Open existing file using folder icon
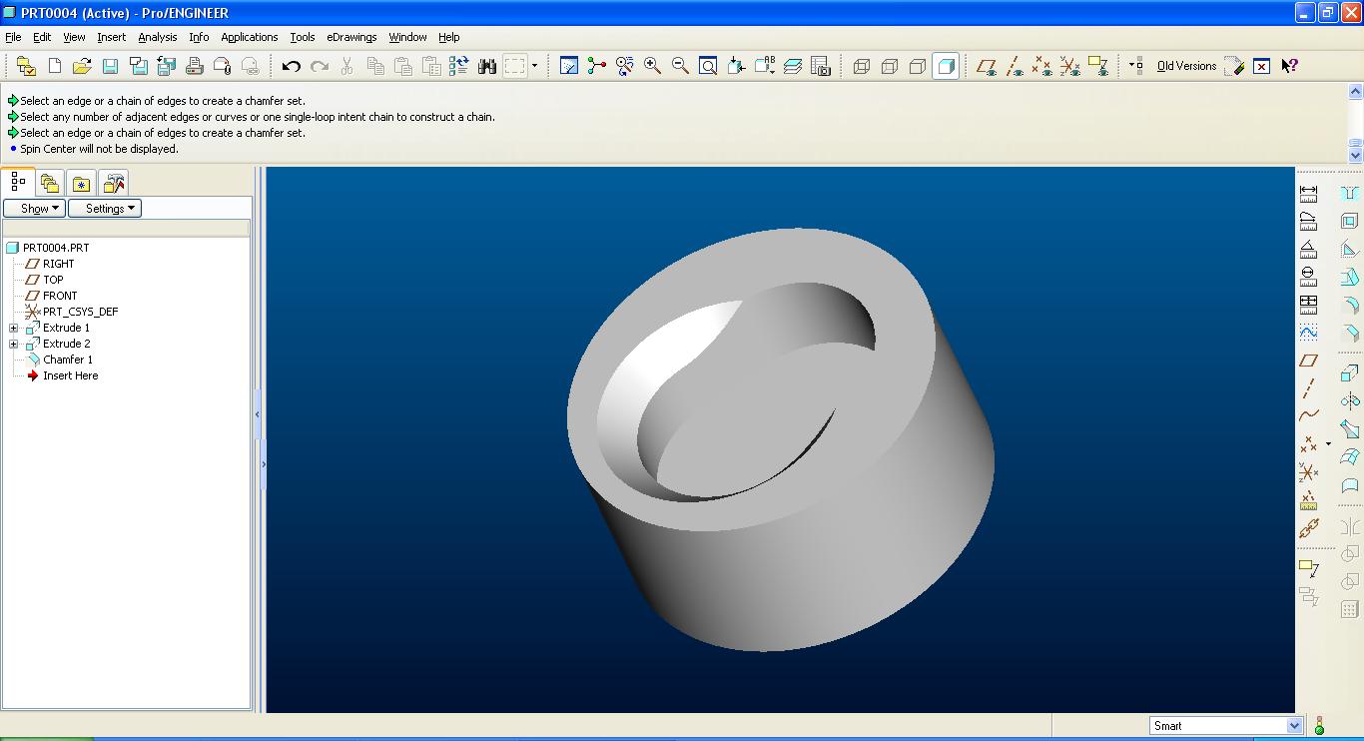Image resolution: width=1364 pixels, height=741 pixels. 82,66
